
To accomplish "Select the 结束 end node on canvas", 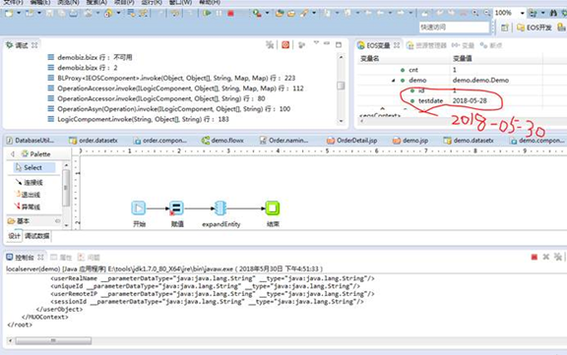I will [273, 208].
